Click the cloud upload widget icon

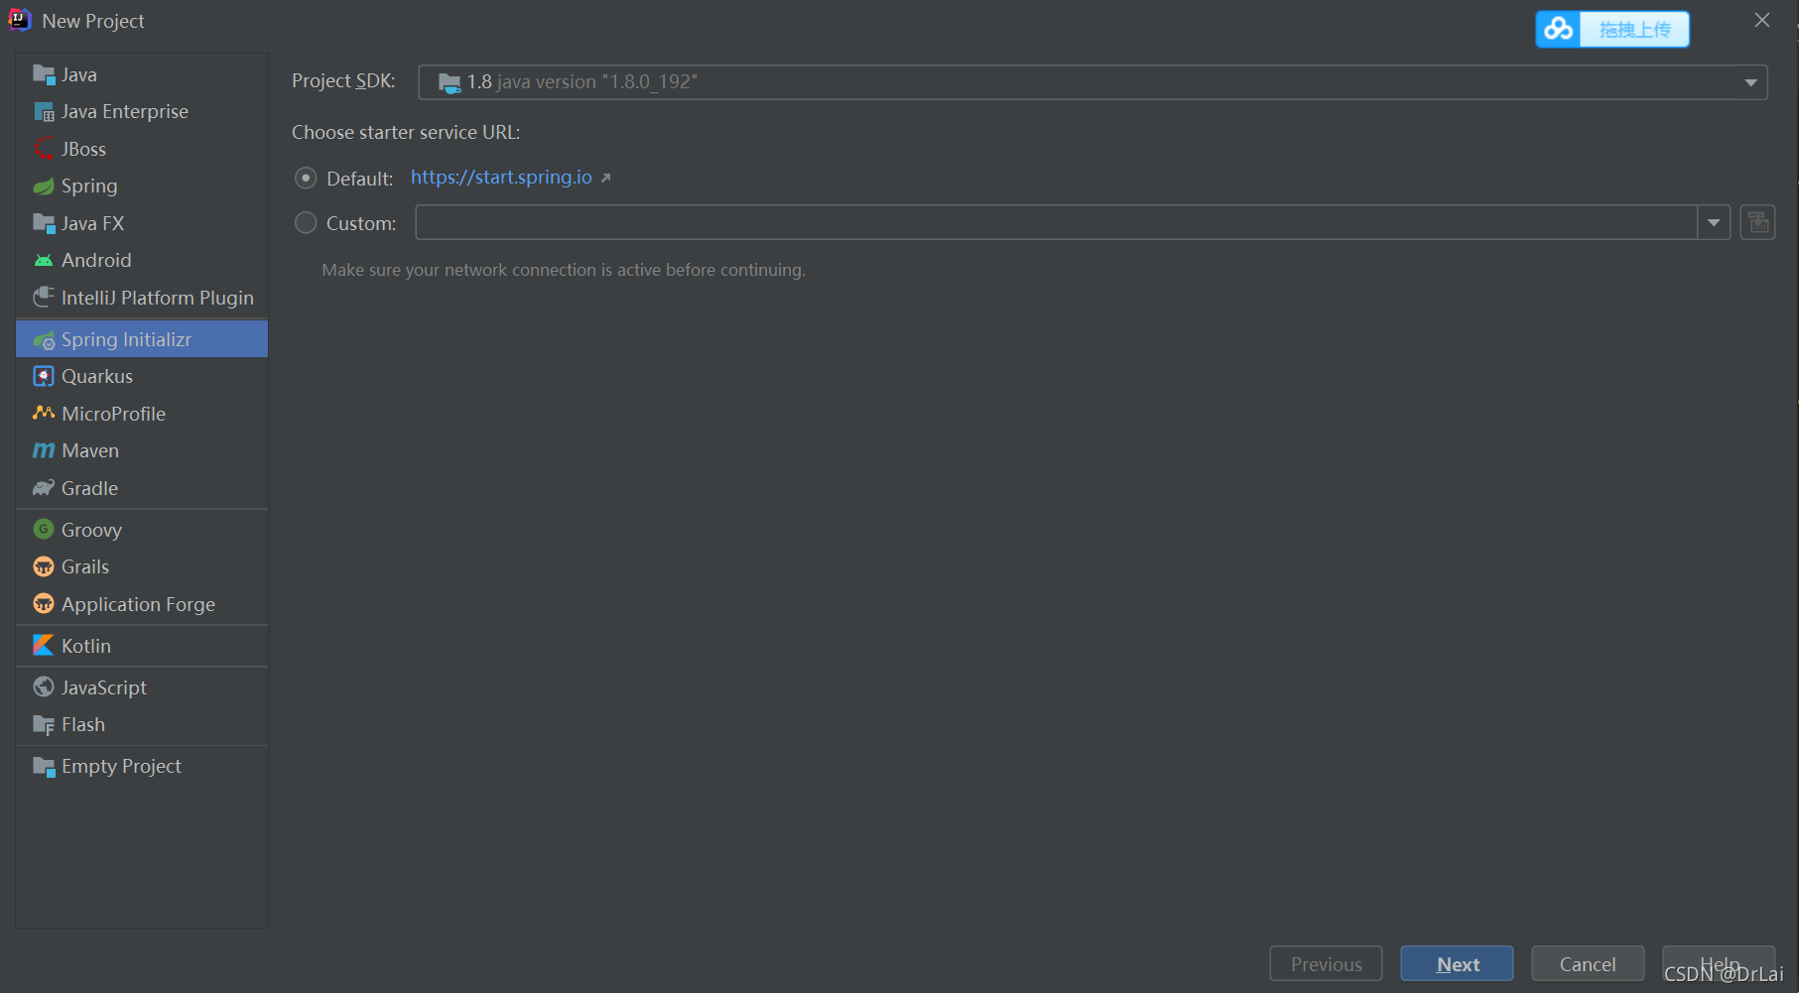(1559, 30)
